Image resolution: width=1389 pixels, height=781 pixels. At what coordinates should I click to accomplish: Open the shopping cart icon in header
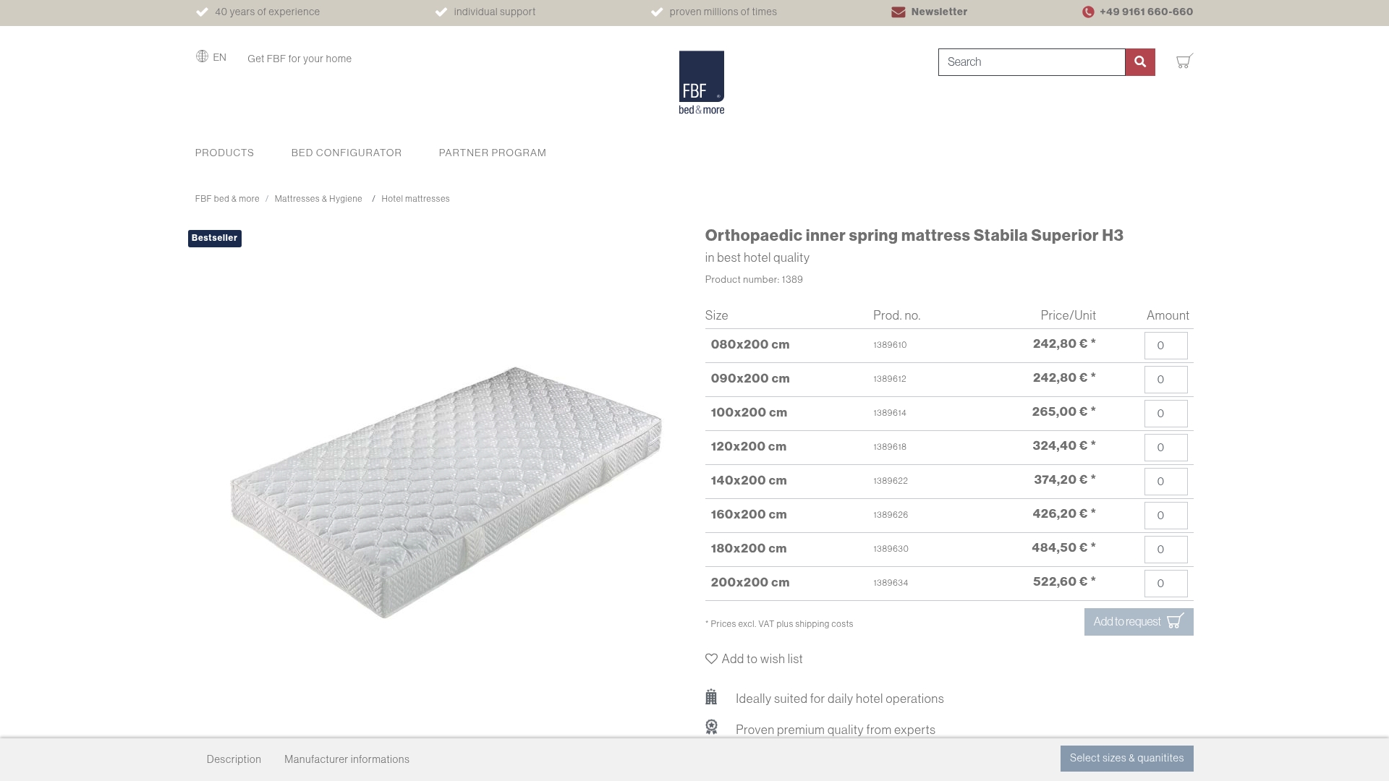1184,61
